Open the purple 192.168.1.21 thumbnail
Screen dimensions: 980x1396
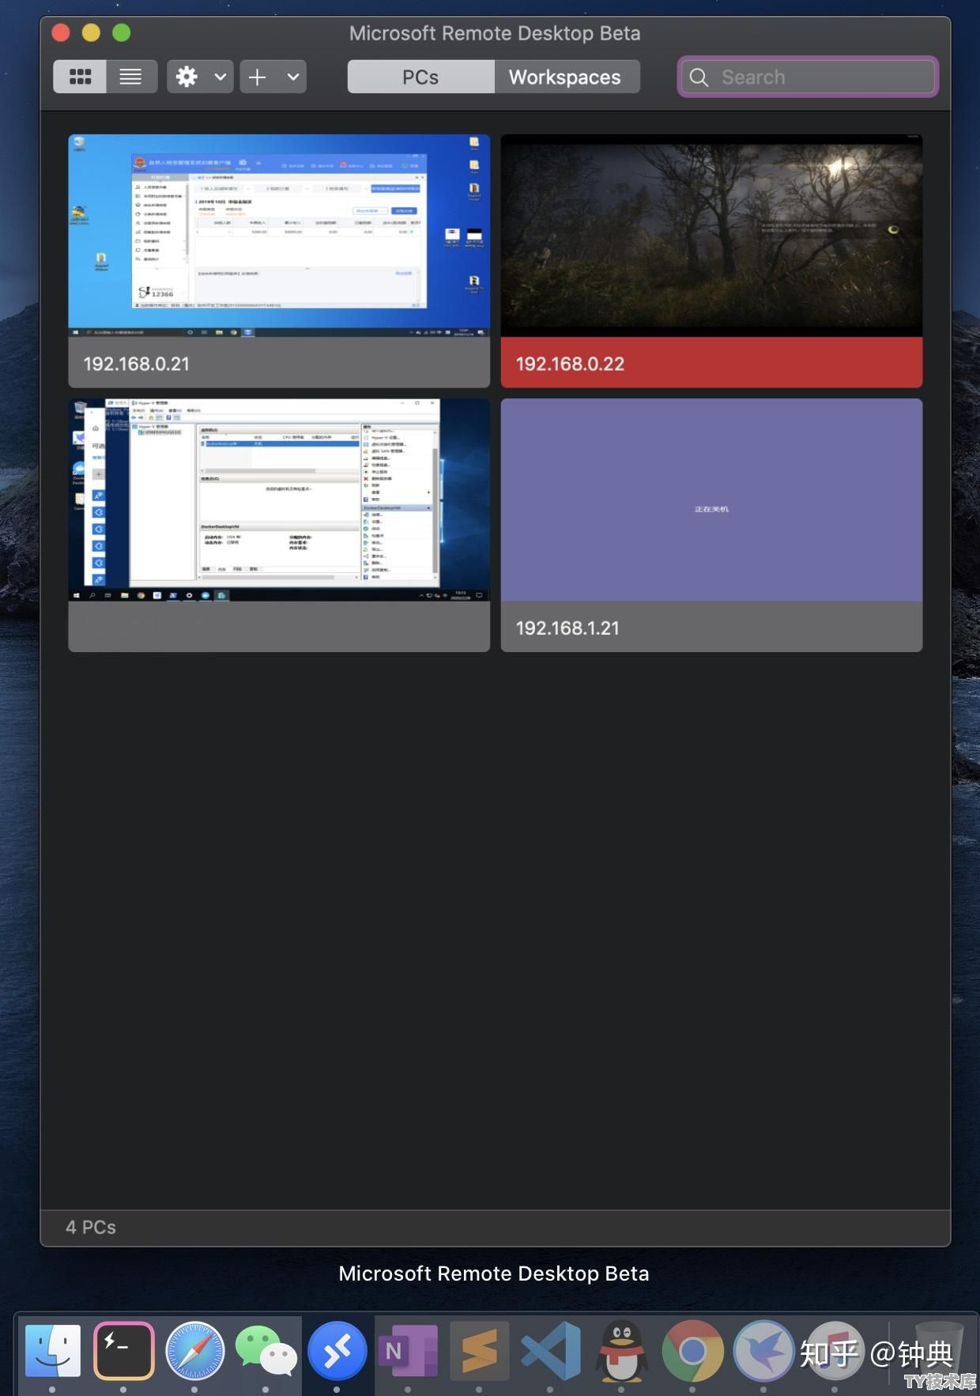point(711,500)
